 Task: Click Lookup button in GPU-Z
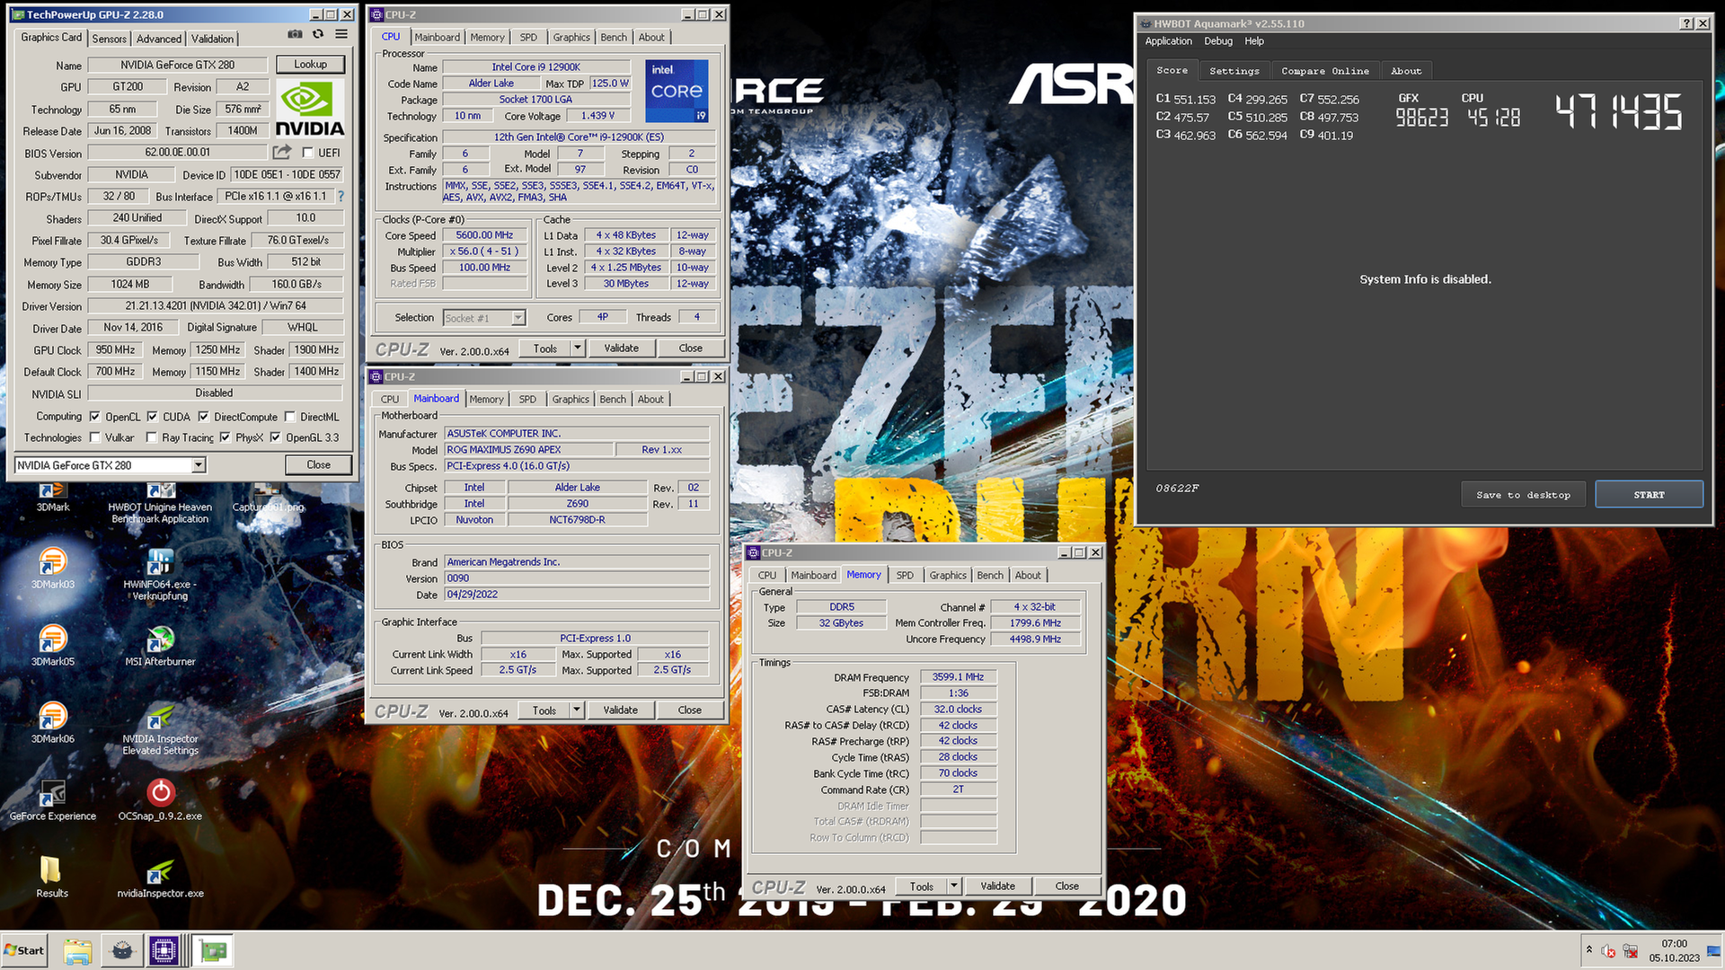tap(310, 64)
